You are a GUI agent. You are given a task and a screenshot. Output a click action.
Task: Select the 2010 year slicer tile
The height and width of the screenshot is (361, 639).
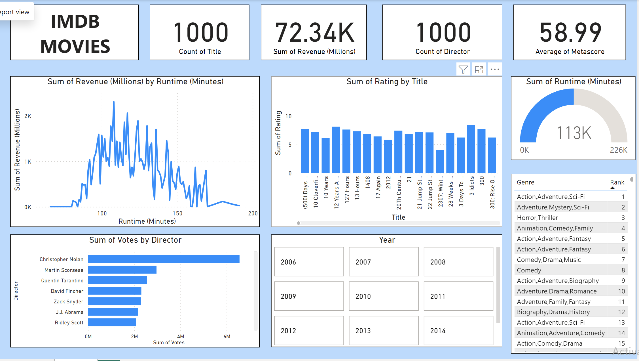click(383, 296)
